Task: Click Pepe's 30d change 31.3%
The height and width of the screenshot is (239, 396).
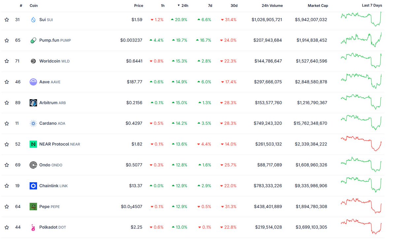Action: [x=228, y=206]
